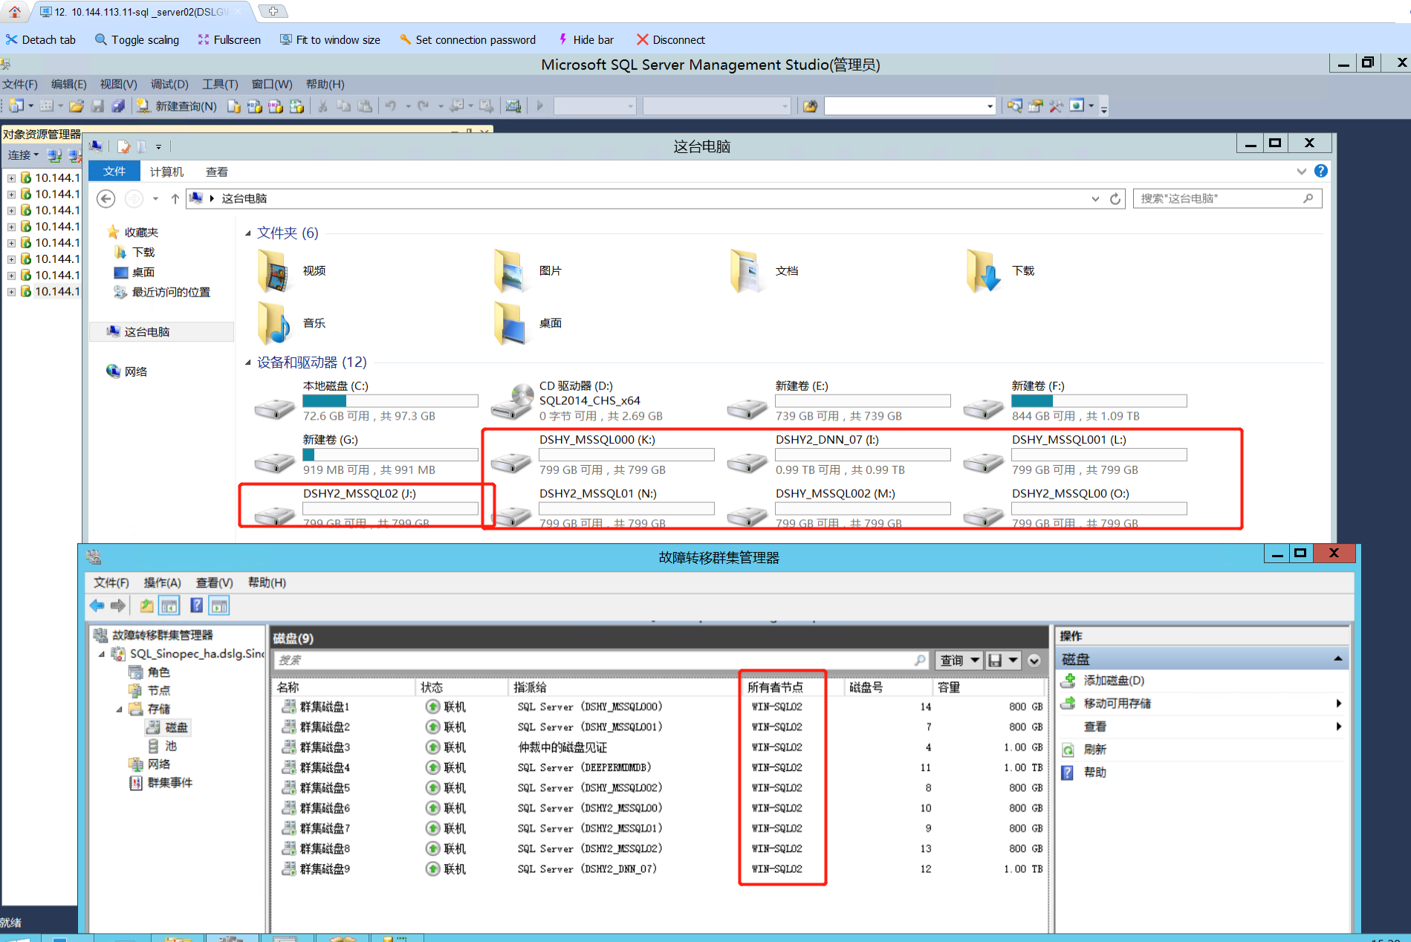Click 新建查询(N) toolbar button
Image resolution: width=1411 pixels, height=942 pixels.
coord(177,106)
